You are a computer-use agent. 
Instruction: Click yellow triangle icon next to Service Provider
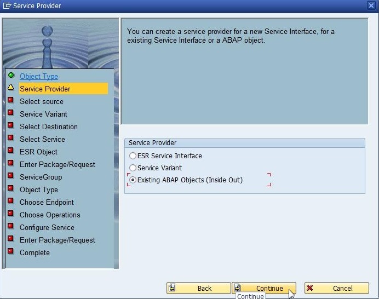11,88
